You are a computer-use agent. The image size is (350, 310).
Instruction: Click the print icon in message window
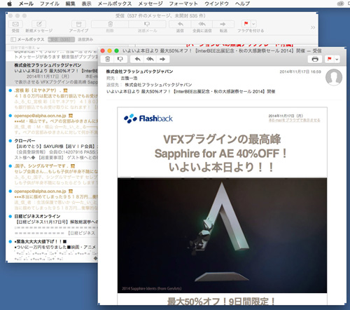tap(315, 59)
